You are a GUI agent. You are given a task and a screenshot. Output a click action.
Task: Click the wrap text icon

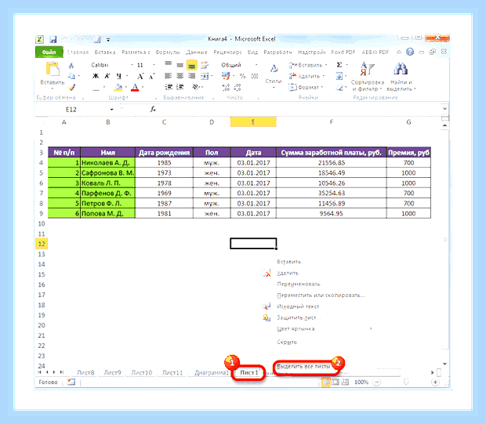coord(205,65)
